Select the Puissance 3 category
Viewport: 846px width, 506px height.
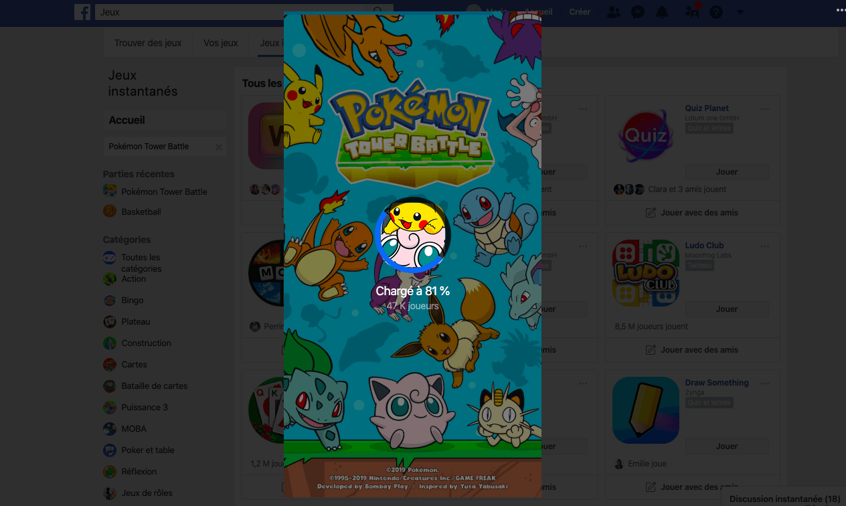point(145,408)
